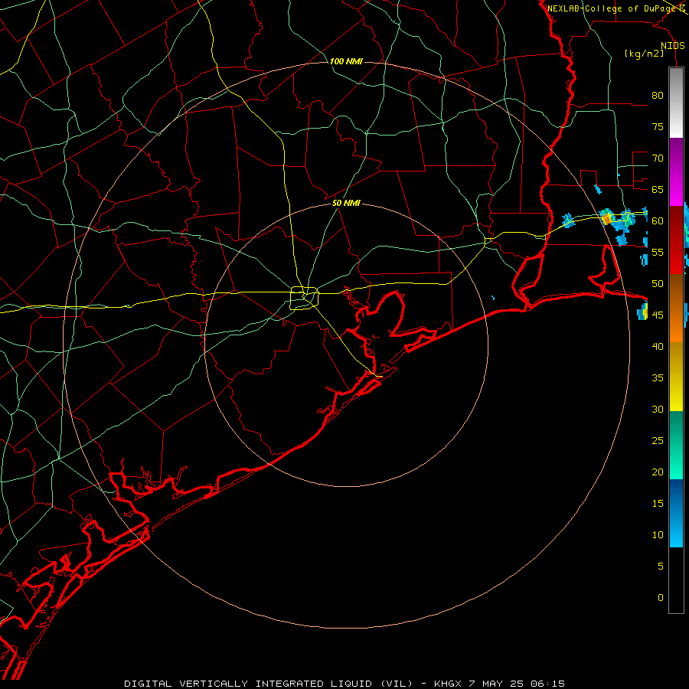The image size is (689, 689).
Task: Click the 55 value on the color scale
Action: (x=658, y=252)
